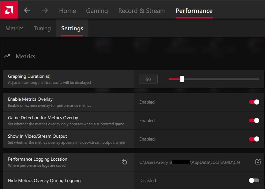This screenshot has width=265, height=189.
Task: Select the Performance tab
Action: pos(194,11)
